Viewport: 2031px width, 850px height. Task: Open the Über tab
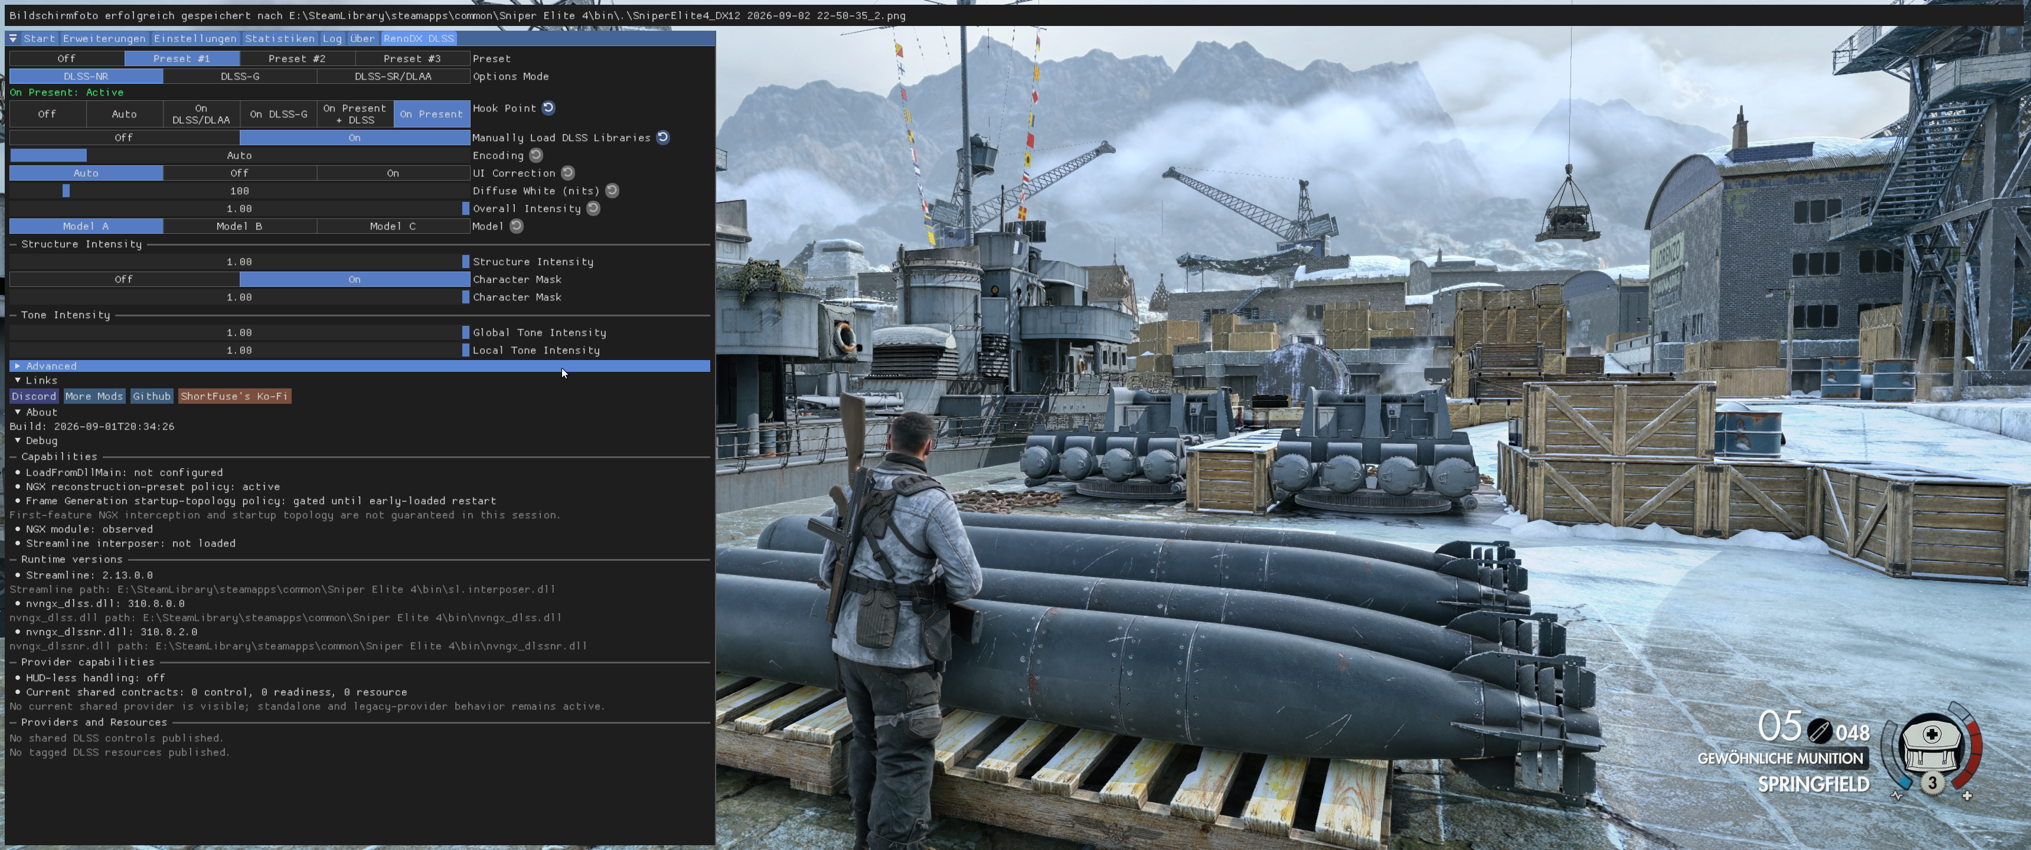[x=363, y=38]
